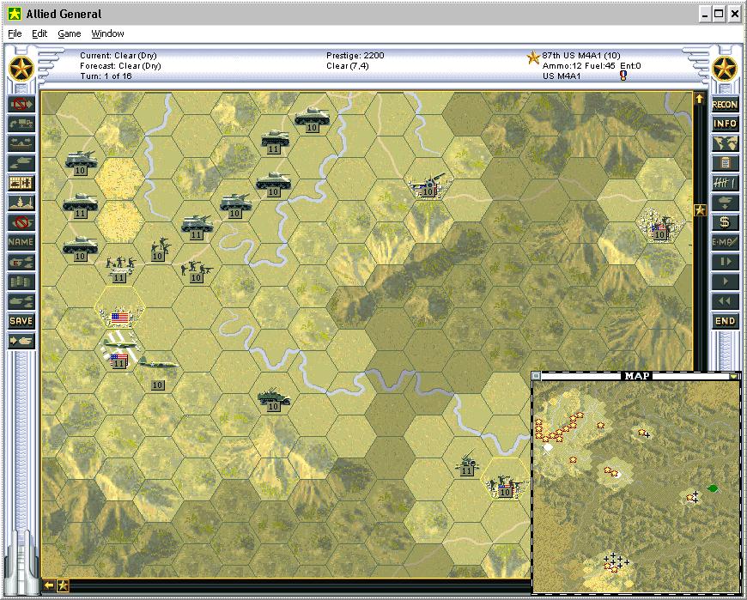
Task: Click the RECON button
Action: [725, 104]
